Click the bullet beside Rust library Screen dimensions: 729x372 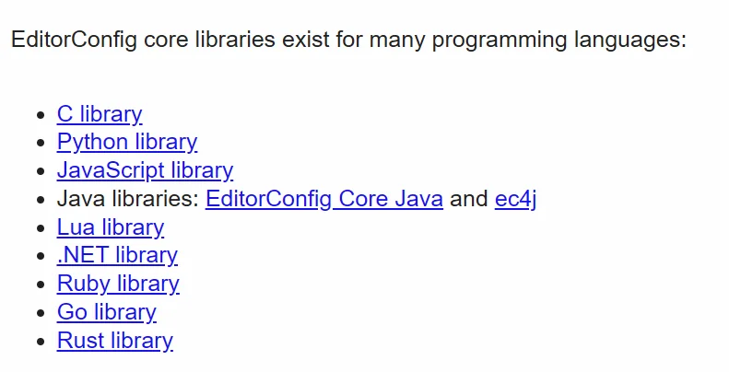pos(41,342)
